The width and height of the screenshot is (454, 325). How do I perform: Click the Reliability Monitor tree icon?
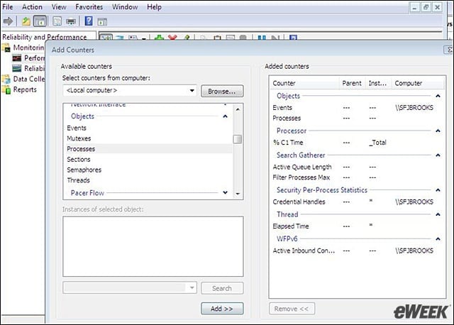point(17,69)
